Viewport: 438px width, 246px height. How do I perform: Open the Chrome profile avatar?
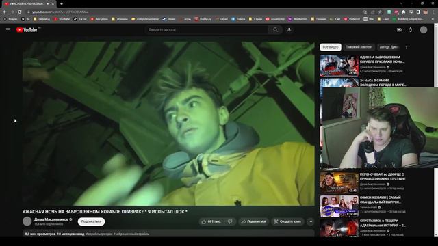[426, 12]
